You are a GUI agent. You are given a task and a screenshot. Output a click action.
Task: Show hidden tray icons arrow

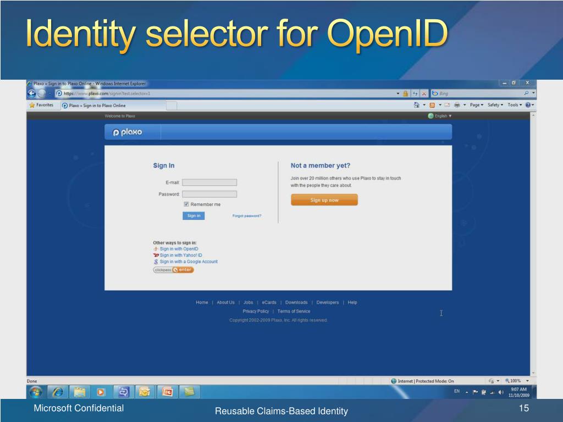466,392
